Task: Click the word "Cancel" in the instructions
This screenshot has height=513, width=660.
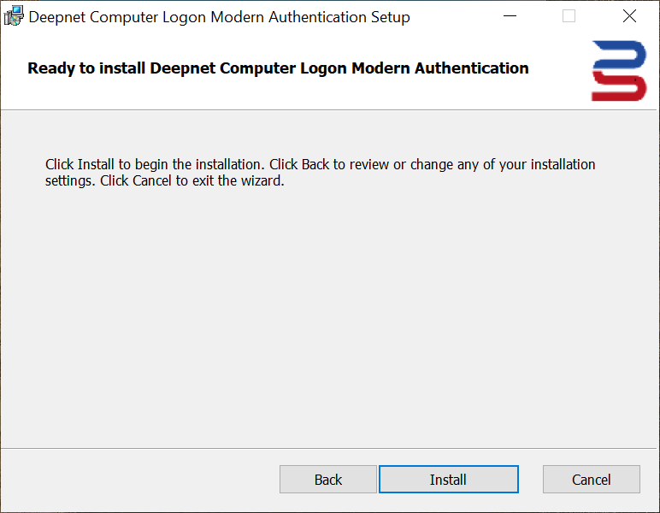Action: [152, 181]
